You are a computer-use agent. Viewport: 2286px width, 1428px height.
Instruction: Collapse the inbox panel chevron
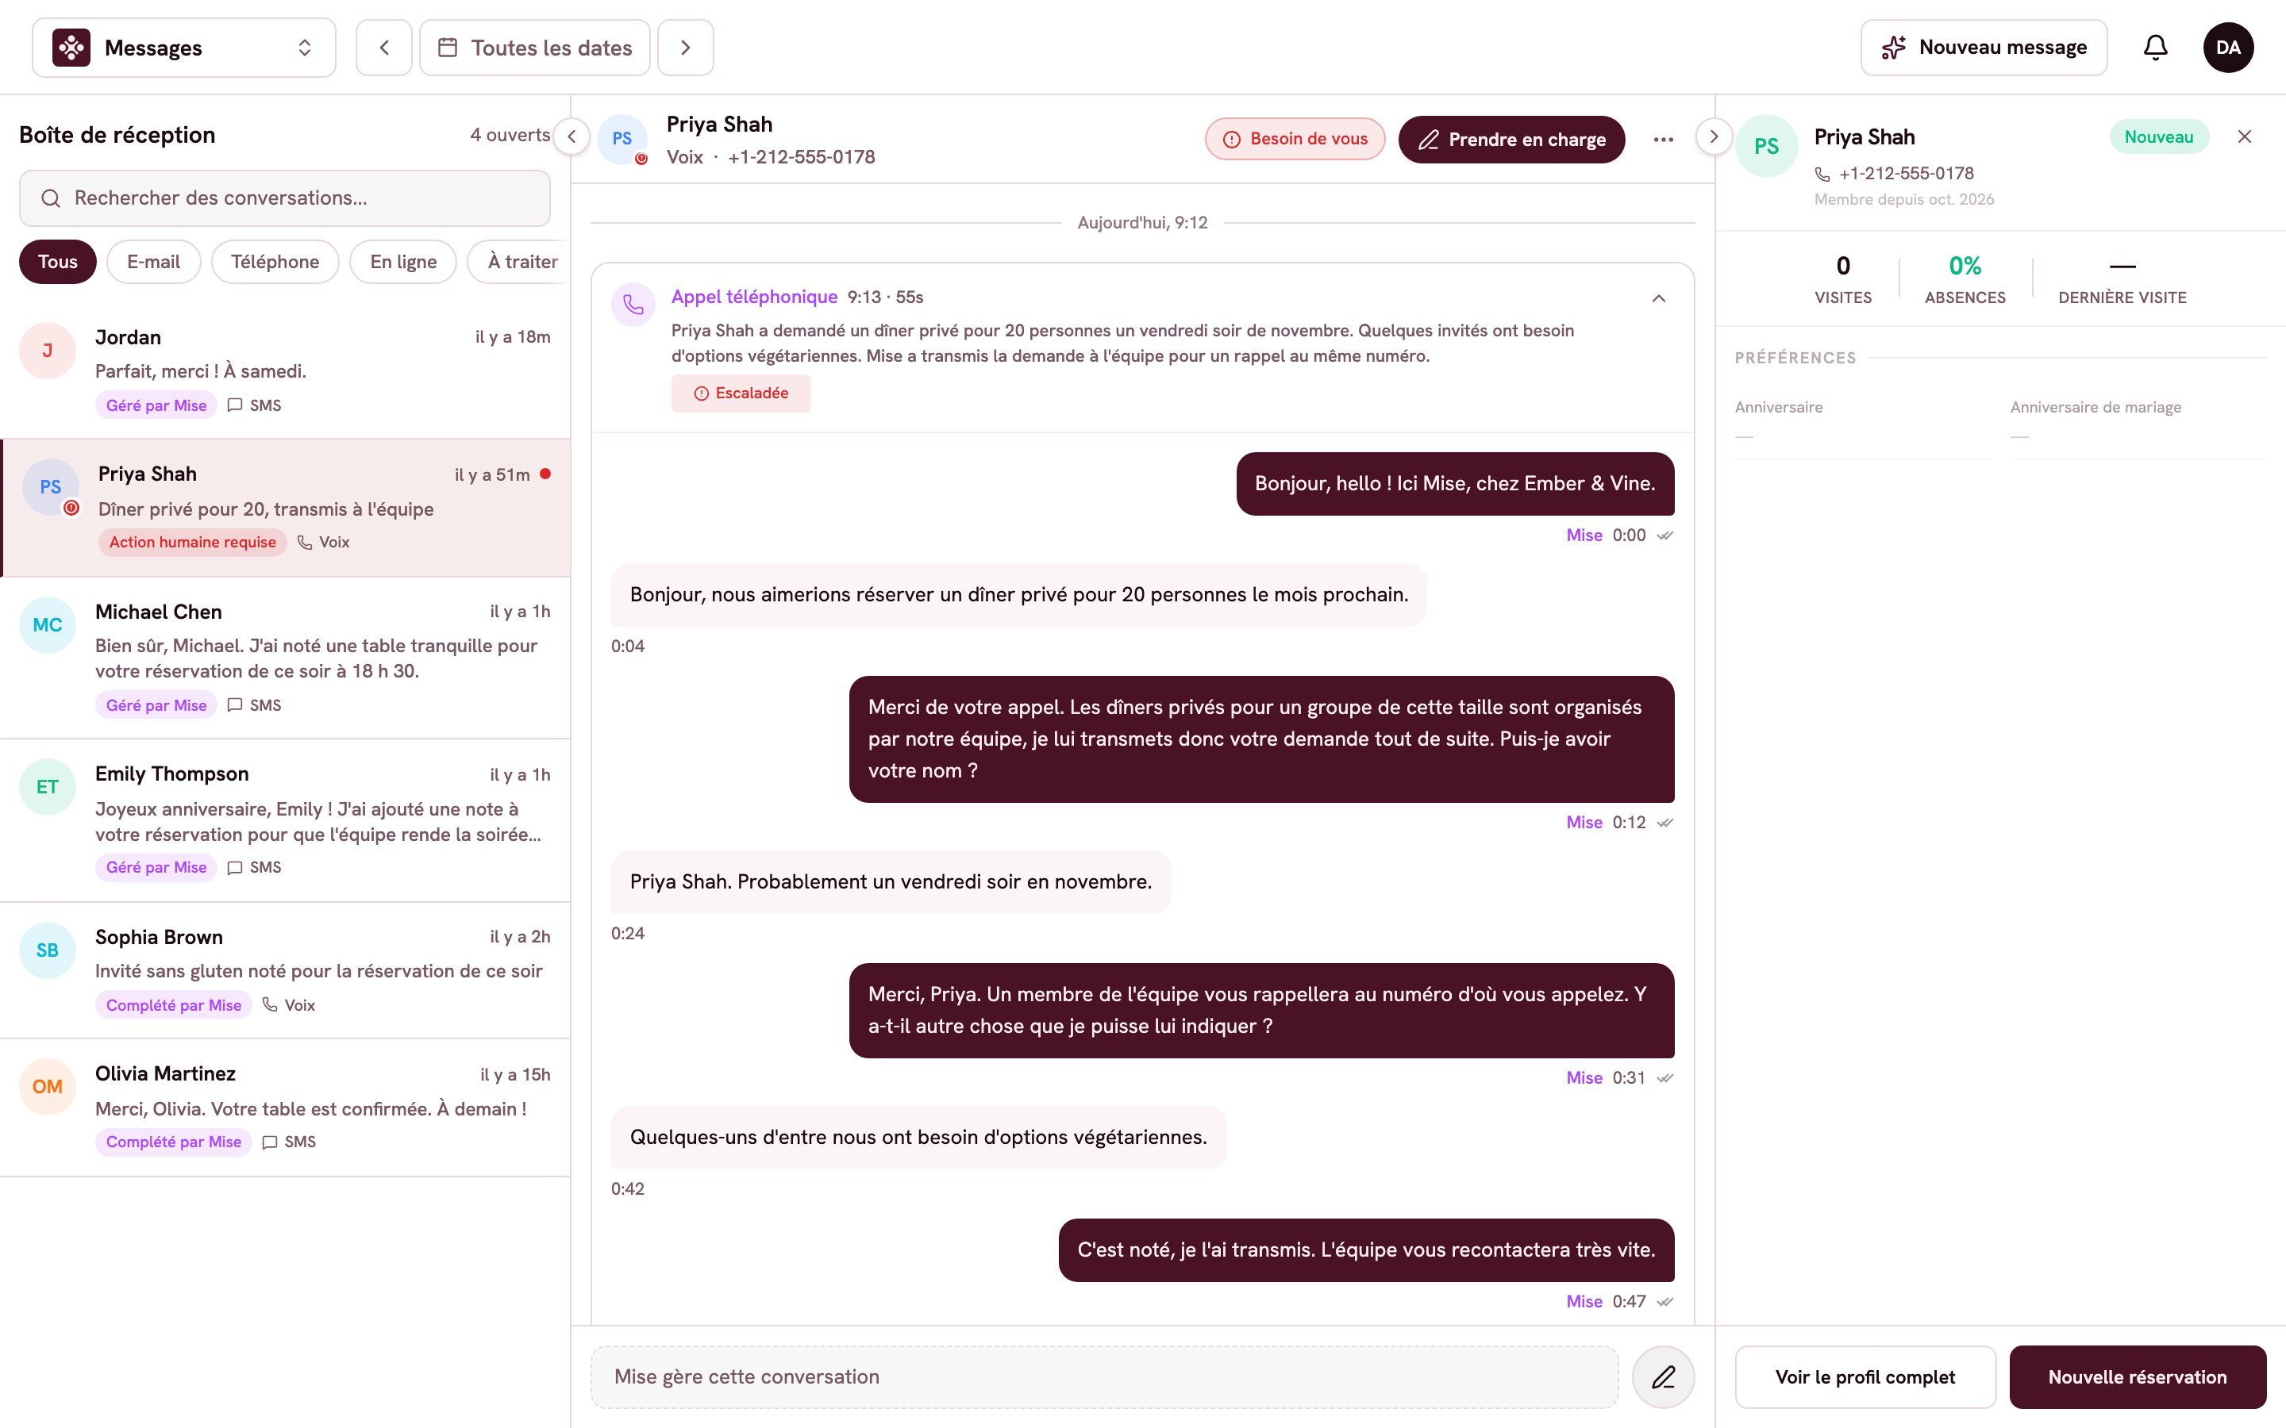pos(571,137)
